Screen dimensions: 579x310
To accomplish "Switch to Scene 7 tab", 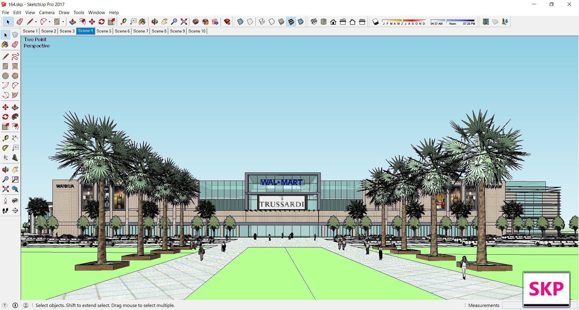I will [141, 31].
